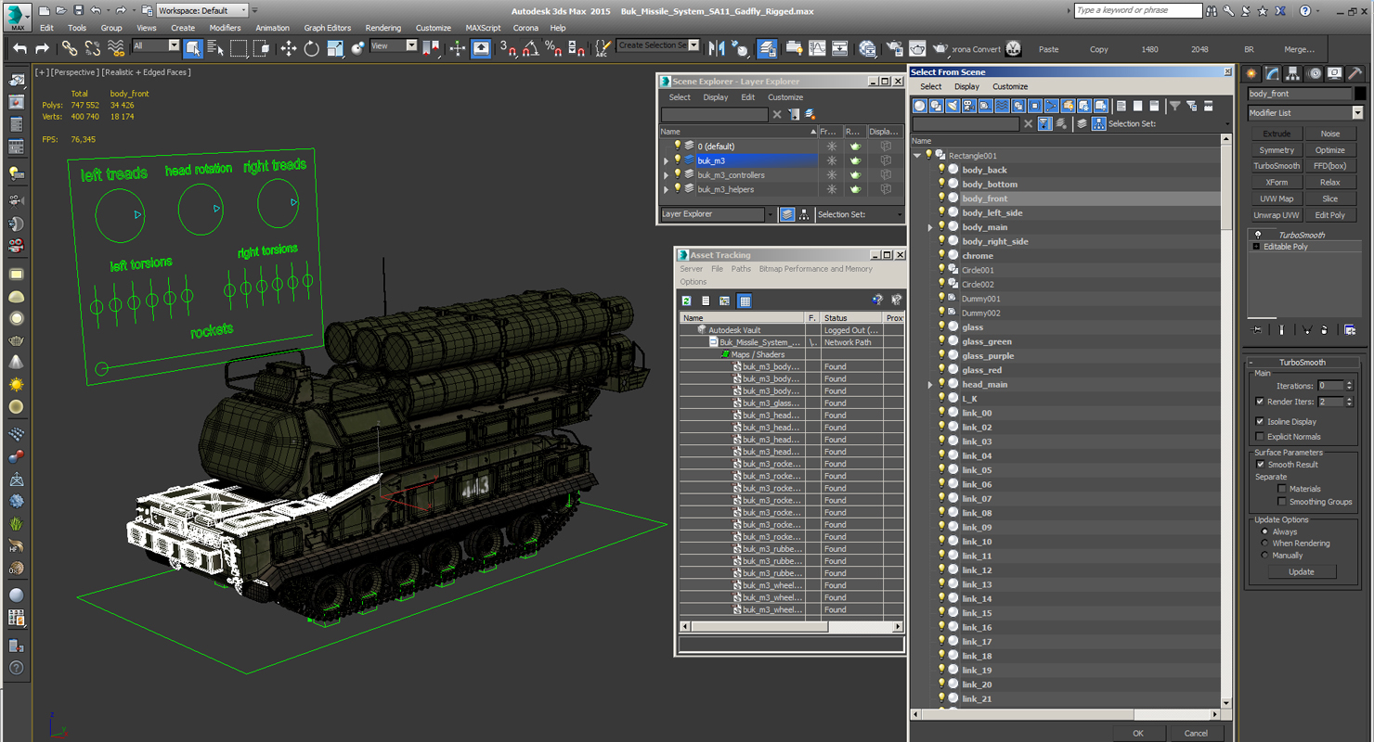Click Refresh icon in Asset Tracking
The height and width of the screenshot is (742, 1374).
[x=687, y=301]
